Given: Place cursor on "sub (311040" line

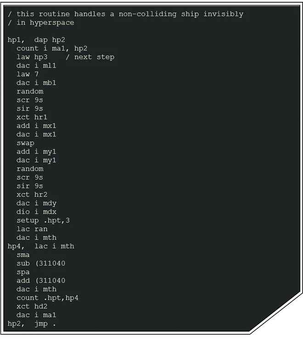Looking at the screenshot, I should 41,264.
